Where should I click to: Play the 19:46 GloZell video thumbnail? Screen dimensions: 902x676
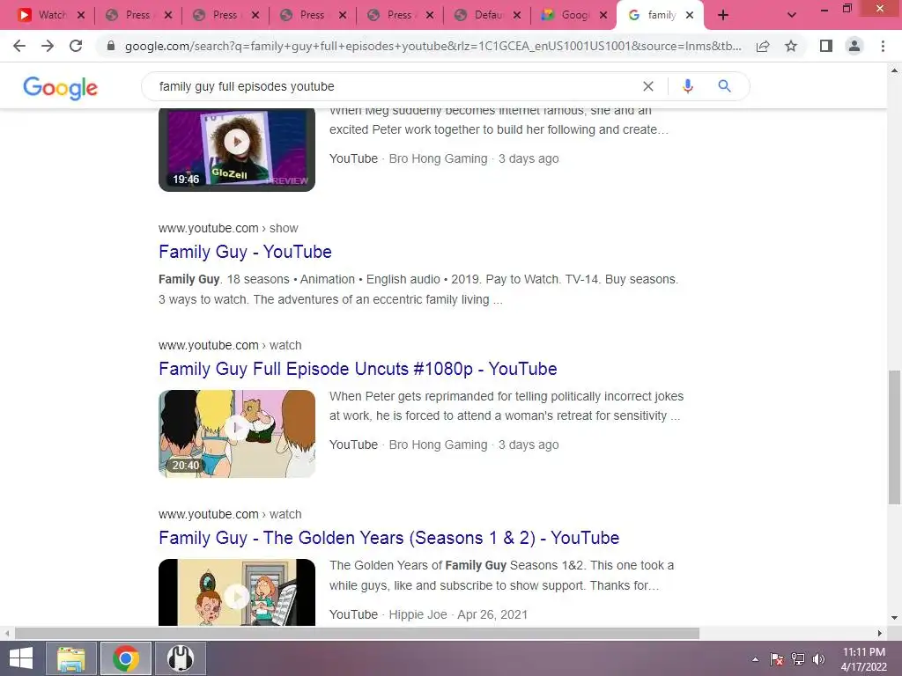point(236,150)
